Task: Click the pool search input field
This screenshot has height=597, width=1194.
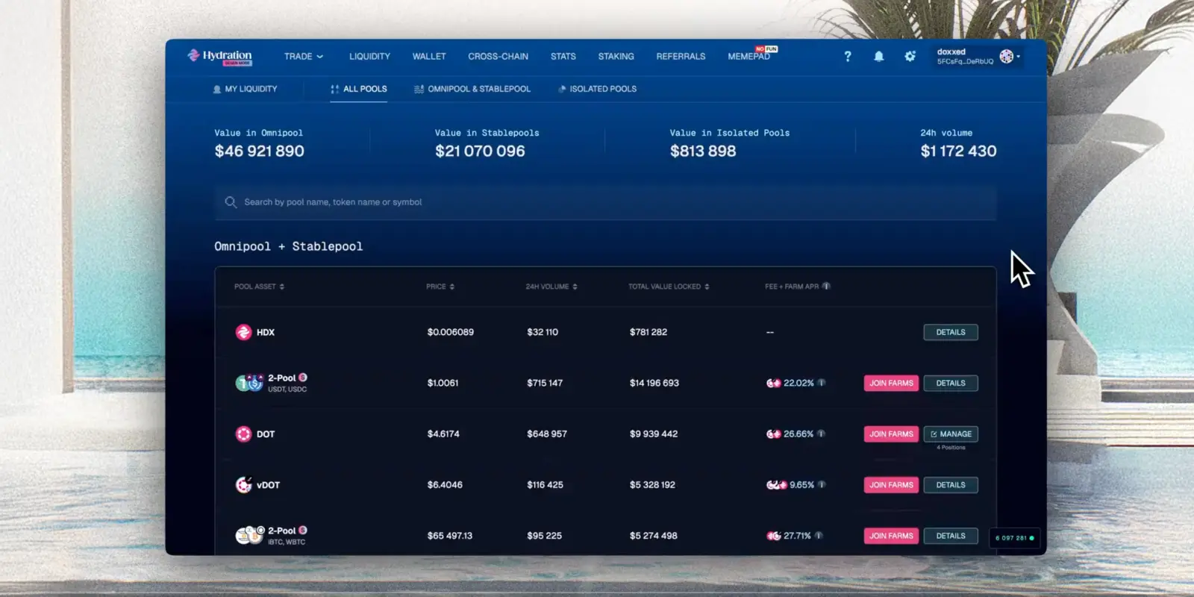Action: (605, 202)
